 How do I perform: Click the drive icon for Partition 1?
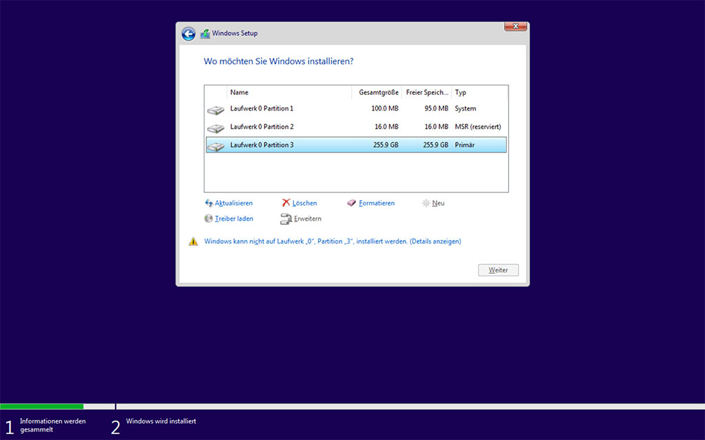point(215,110)
